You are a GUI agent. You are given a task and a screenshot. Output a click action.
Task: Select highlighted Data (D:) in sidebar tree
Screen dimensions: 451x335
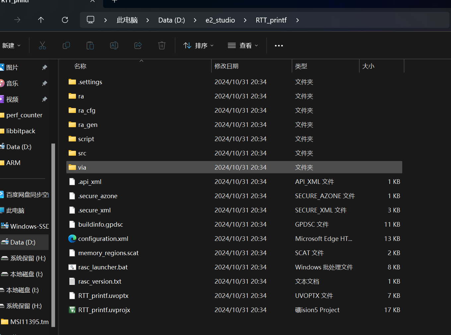click(24, 242)
